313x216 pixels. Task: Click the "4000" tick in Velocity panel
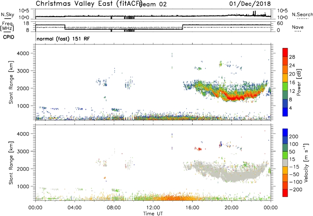click(x=23, y=134)
